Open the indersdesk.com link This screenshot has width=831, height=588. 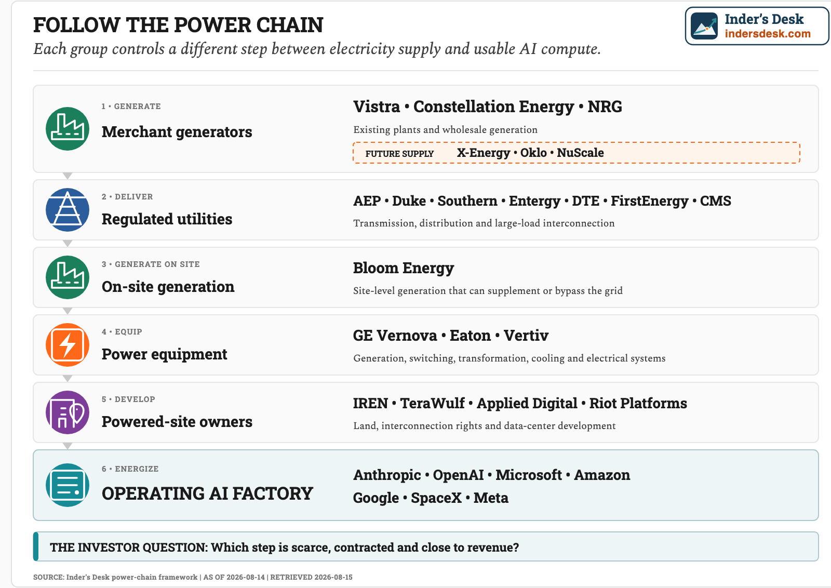pos(768,34)
